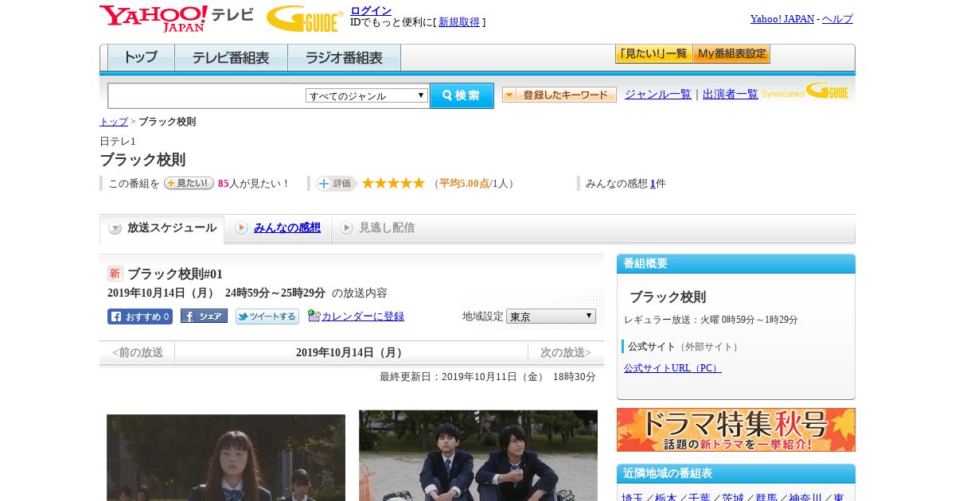Screen dimensions: 955x501
Task: Click the 群馬 region link
Action: click(x=766, y=498)
